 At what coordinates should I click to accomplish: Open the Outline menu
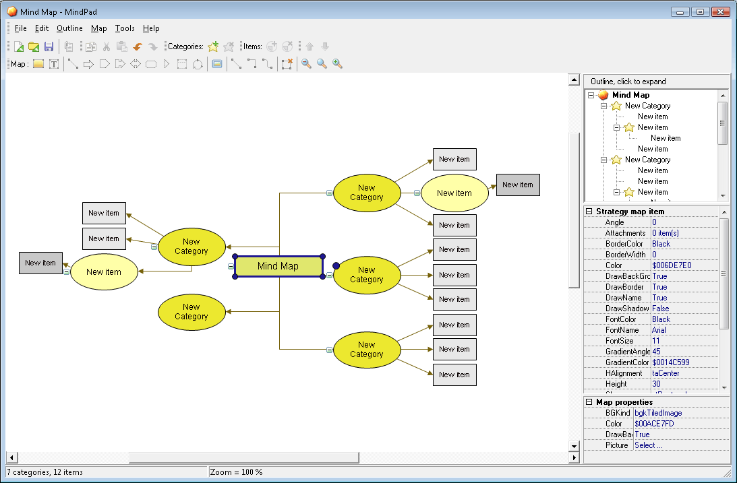tap(69, 28)
